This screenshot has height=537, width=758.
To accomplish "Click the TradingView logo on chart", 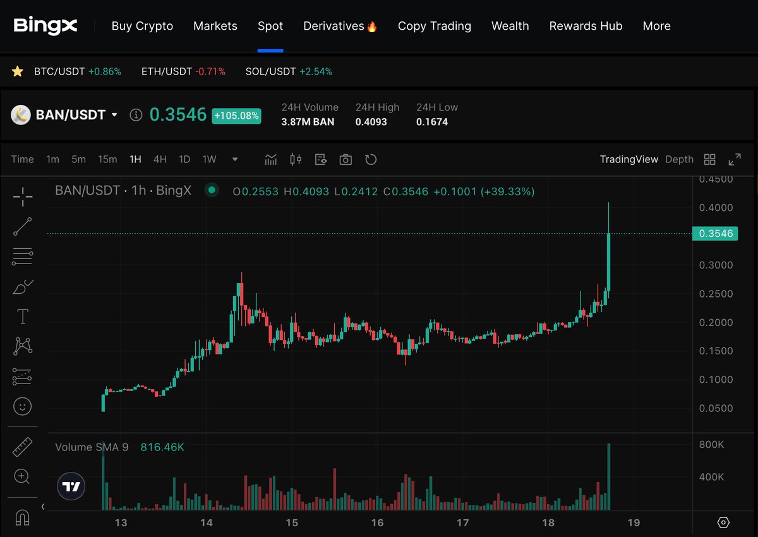I will point(71,486).
